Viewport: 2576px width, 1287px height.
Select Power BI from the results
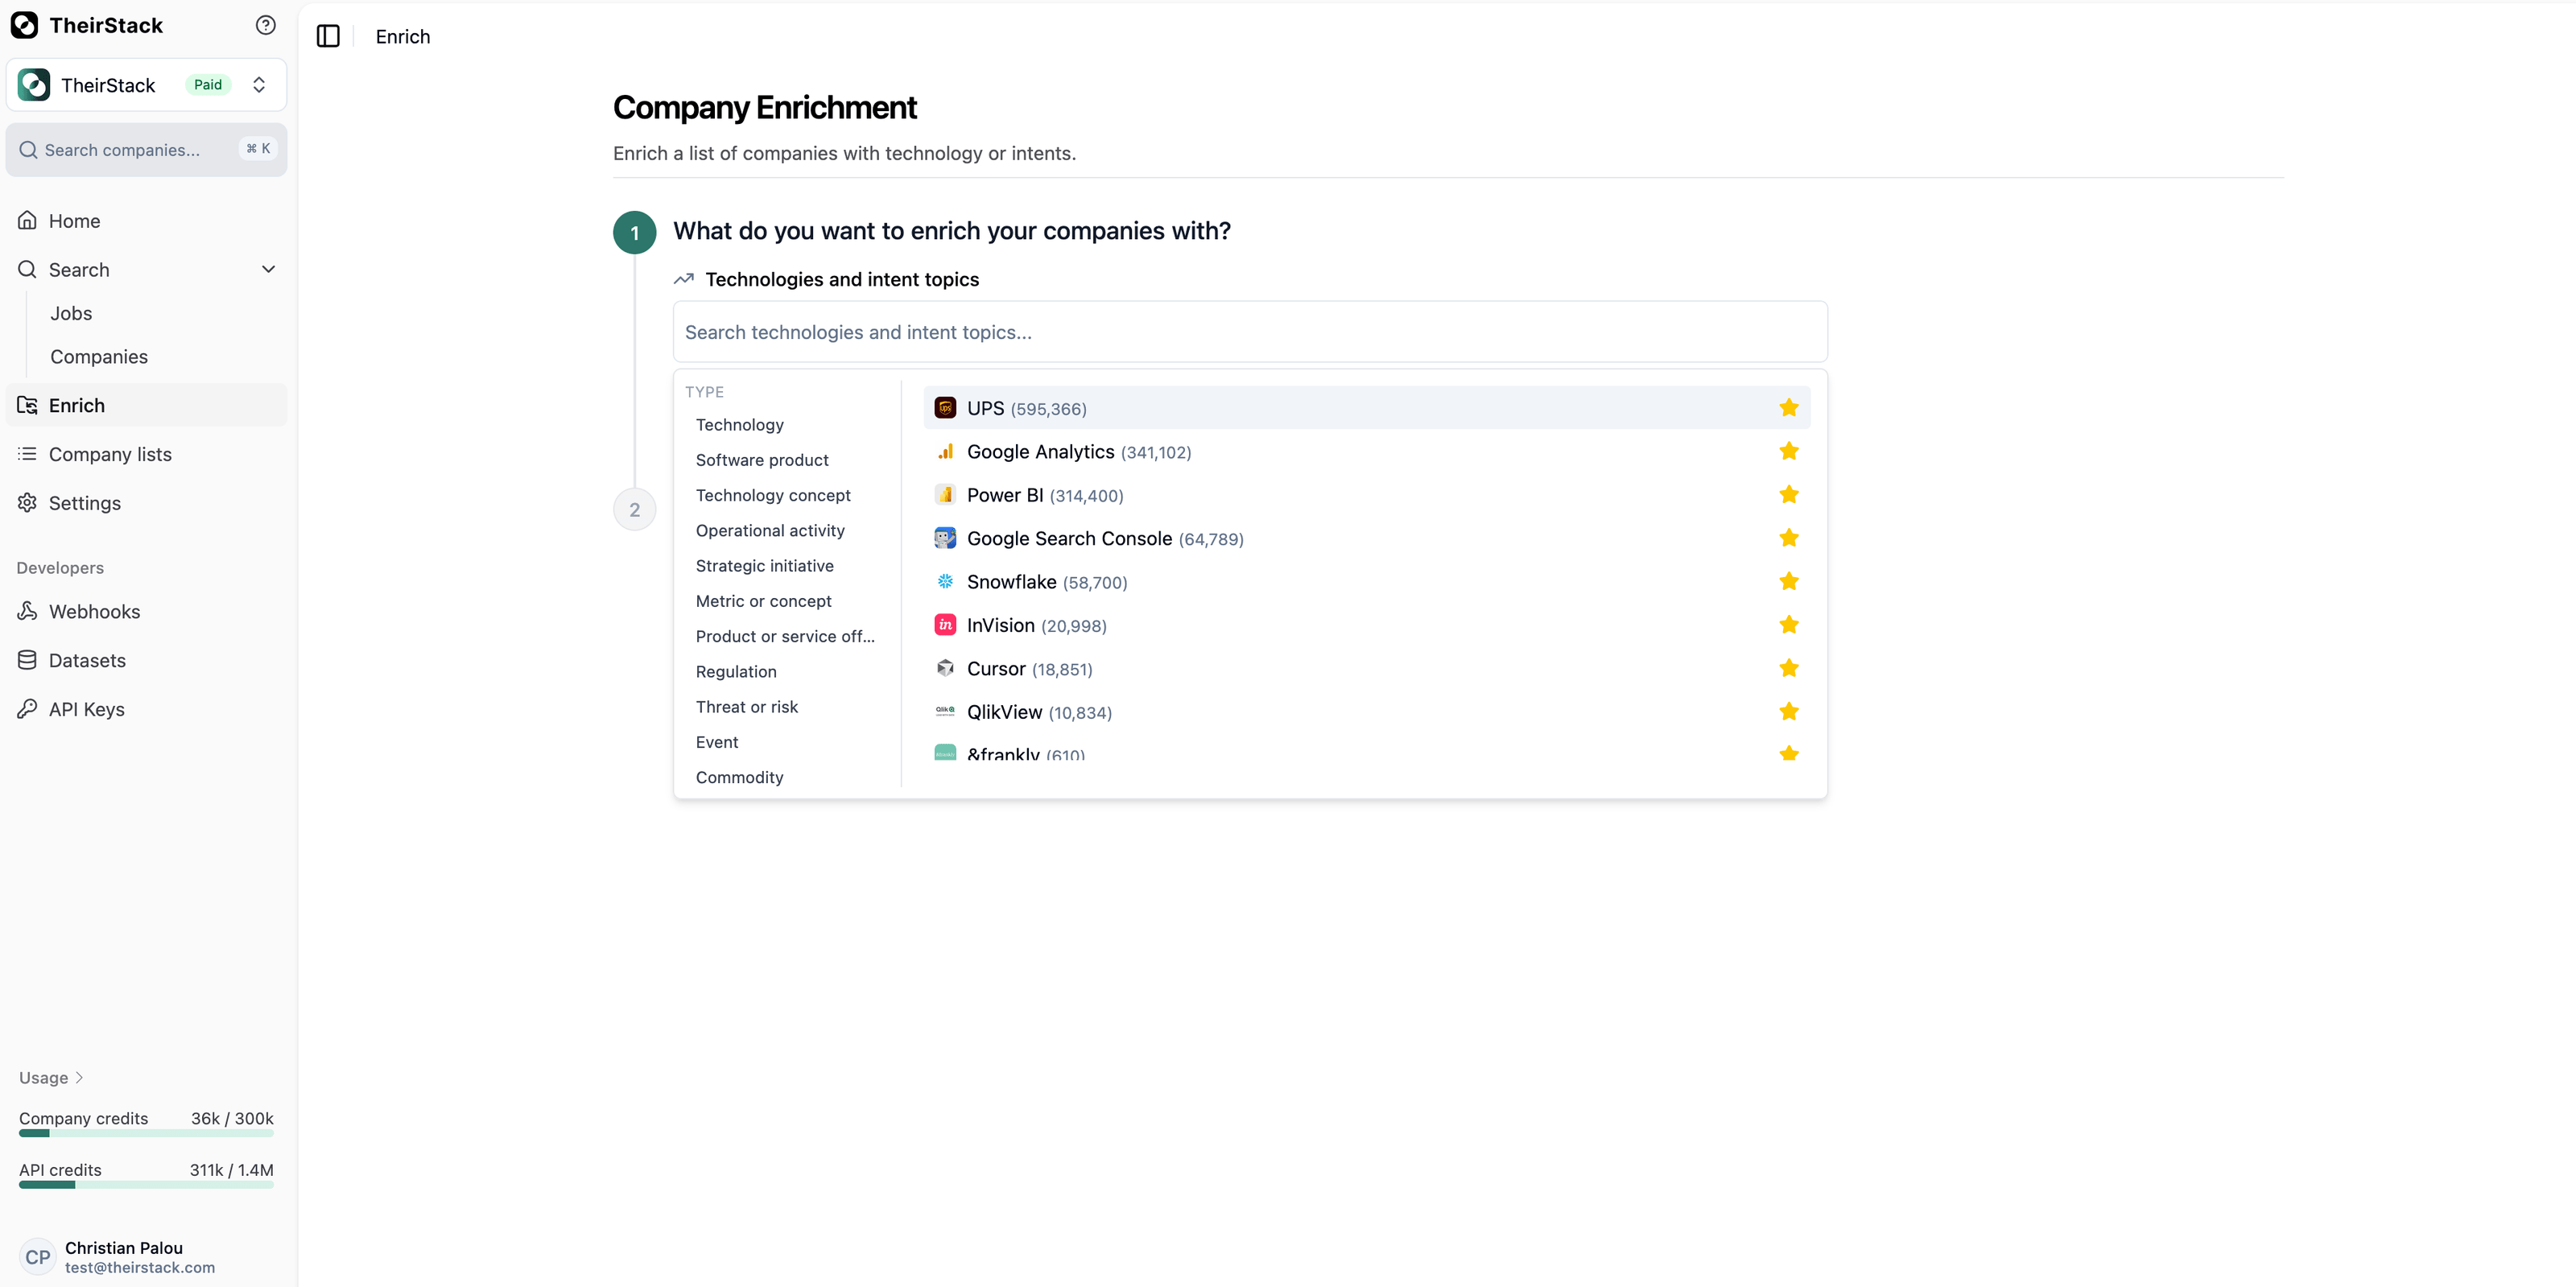coord(1366,495)
